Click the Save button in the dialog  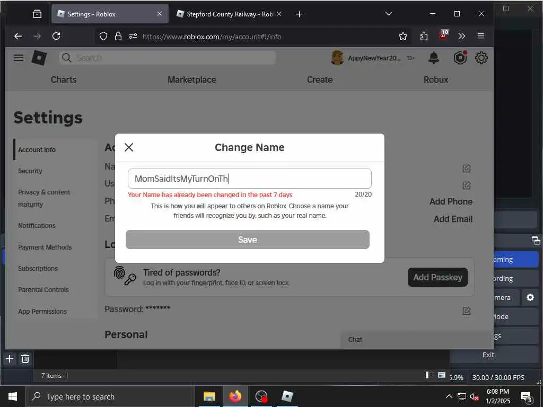click(248, 240)
